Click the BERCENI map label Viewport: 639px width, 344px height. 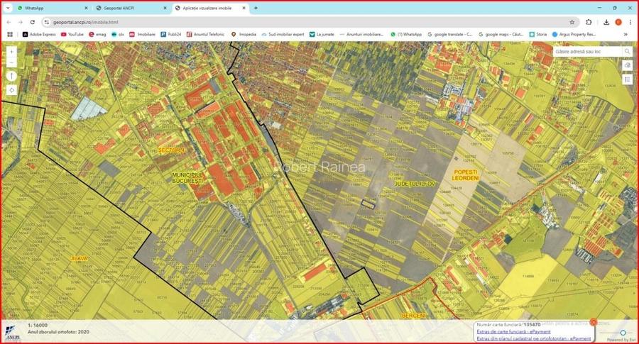tap(414, 316)
